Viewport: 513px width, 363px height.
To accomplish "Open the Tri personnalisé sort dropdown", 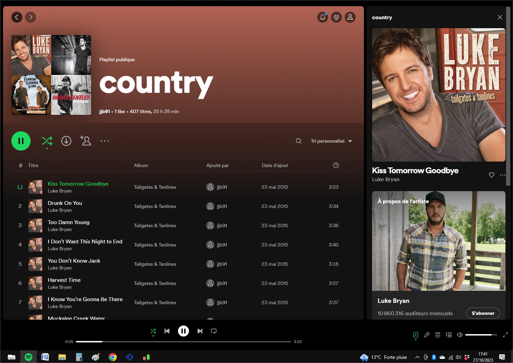I will (331, 141).
